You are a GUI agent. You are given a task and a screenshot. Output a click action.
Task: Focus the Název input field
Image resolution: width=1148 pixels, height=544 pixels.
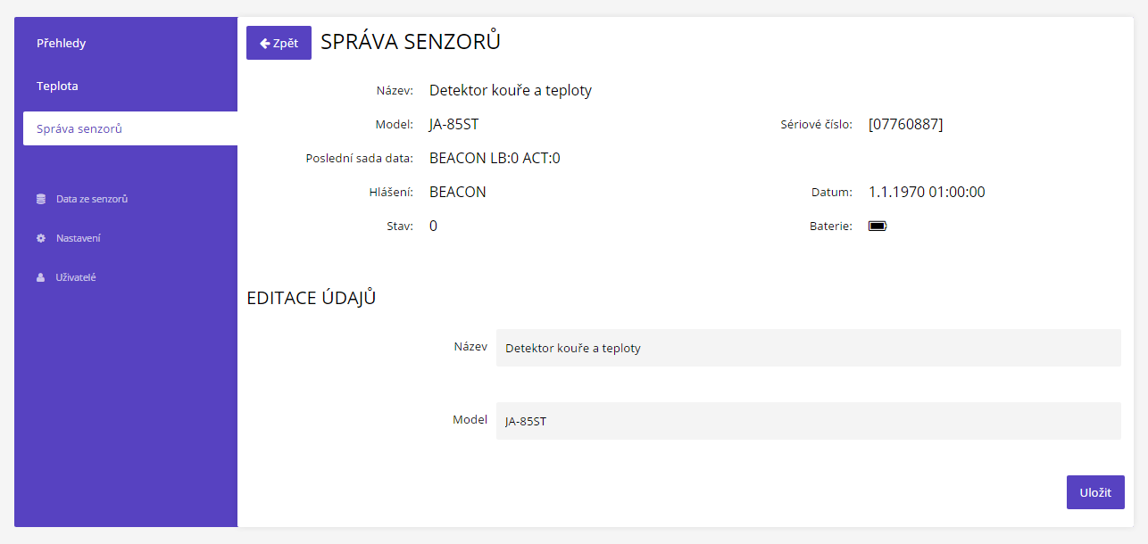point(808,348)
